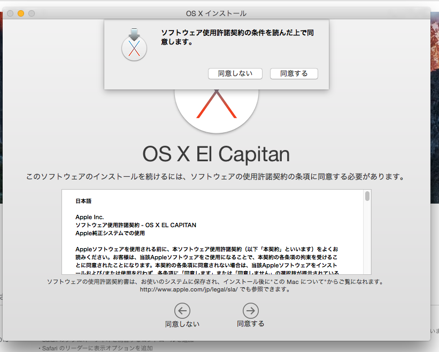Click the 'Apple Inc.' line in license

pos(90,217)
